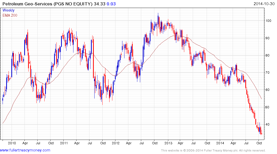
Task: Click the 50 price axis label
Action: [x=267, y=107]
